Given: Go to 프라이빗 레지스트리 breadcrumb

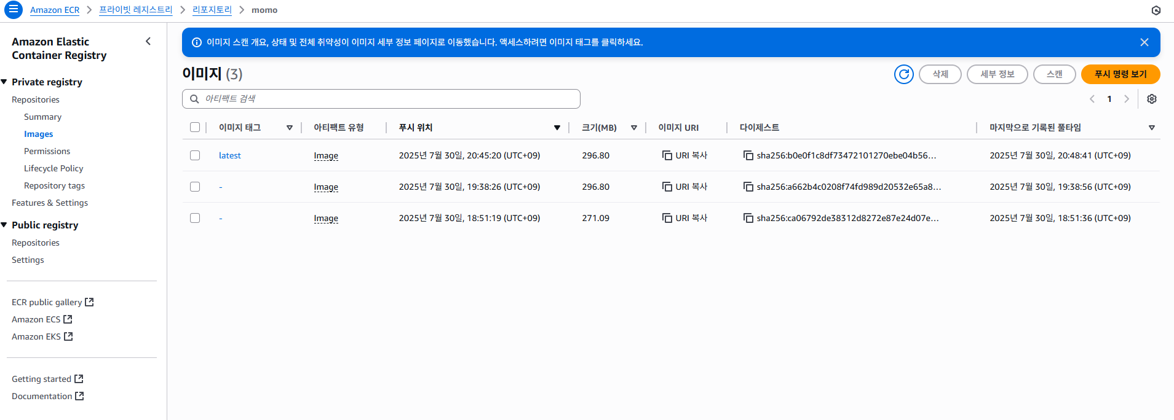Looking at the screenshot, I should tap(136, 10).
